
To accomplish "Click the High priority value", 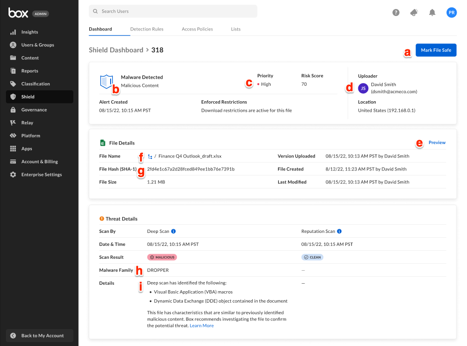I will tap(266, 84).
